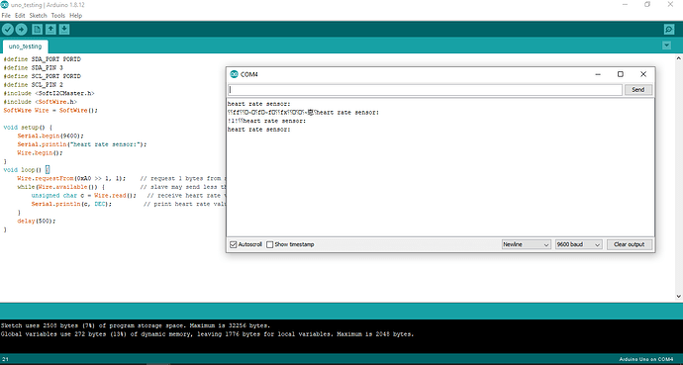The width and height of the screenshot is (683, 365).
Task: Open the 9600 baud rate dropdown
Action: point(578,244)
